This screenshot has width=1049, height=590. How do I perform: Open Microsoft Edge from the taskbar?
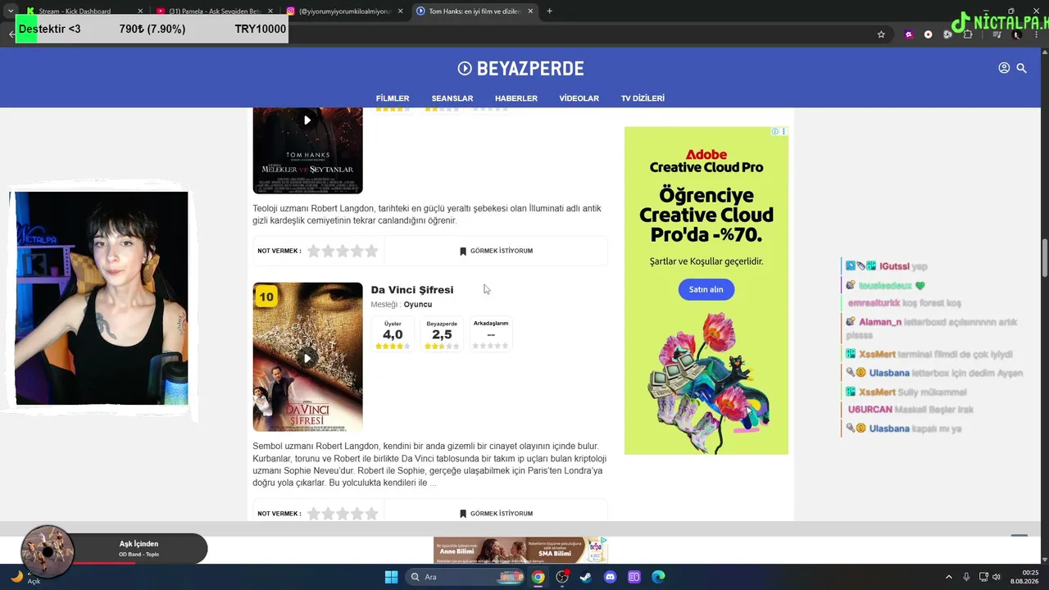click(658, 577)
